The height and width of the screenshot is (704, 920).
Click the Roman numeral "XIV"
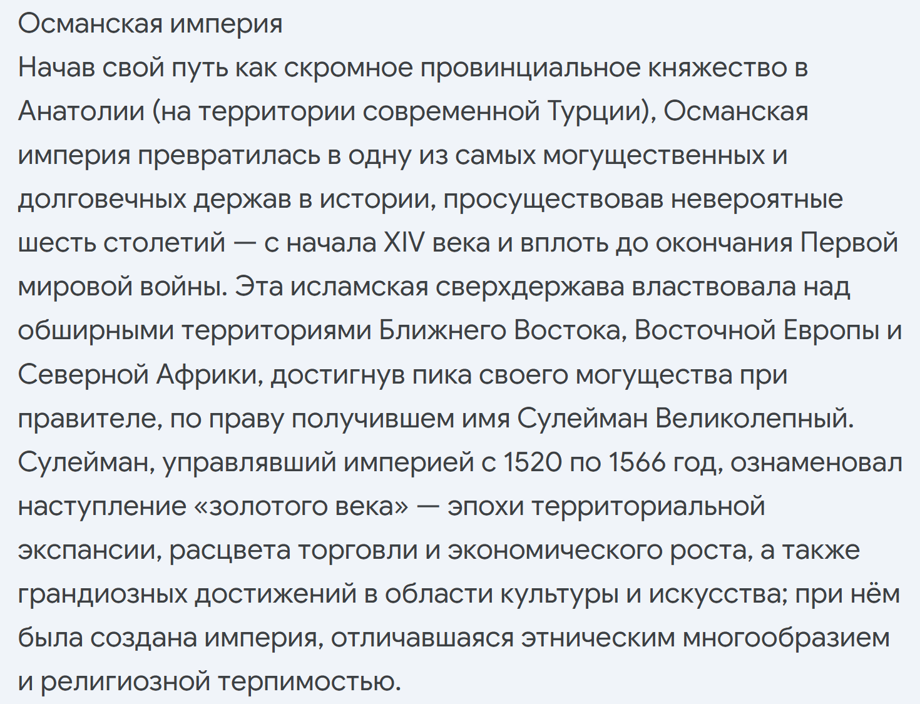click(x=404, y=243)
